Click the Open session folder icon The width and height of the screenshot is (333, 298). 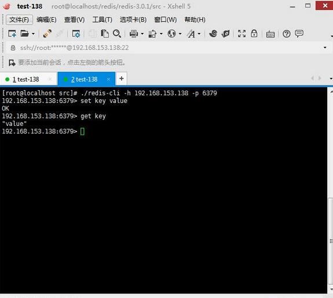click(x=25, y=33)
